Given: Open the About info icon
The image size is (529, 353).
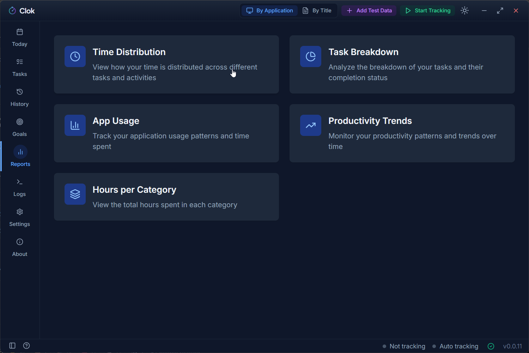Looking at the screenshot, I should click(x=20, y=242).
